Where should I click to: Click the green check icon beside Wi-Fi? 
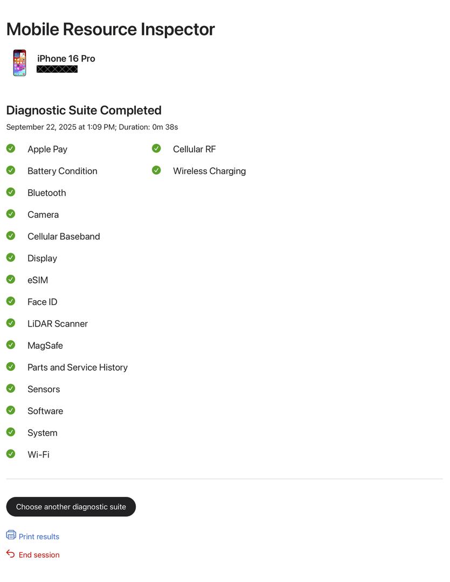11,454
